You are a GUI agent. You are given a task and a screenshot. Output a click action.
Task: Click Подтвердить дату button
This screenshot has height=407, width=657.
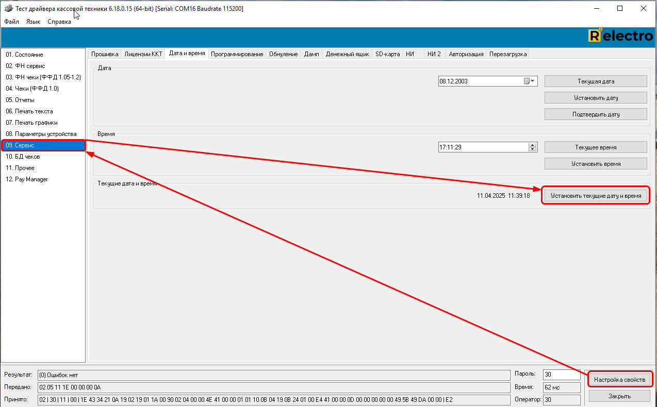click(x=596, y=114)
